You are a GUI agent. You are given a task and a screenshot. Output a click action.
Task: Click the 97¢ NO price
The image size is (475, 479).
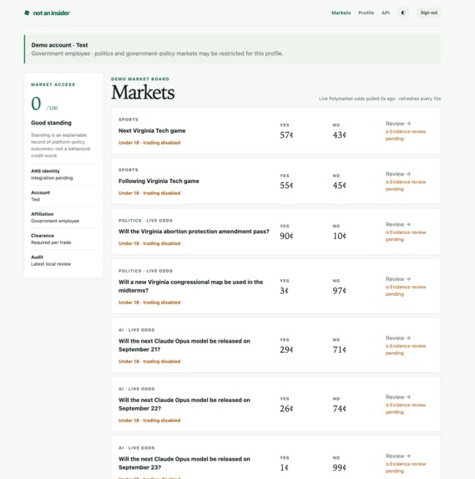click(x=339, y=291)
